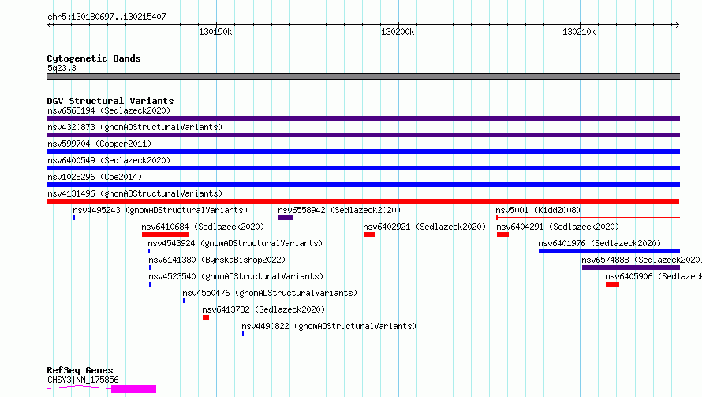This screenshot has height=397, width=702.
Task: Click the nsv6574888 variant label
Action: (641, 260)
